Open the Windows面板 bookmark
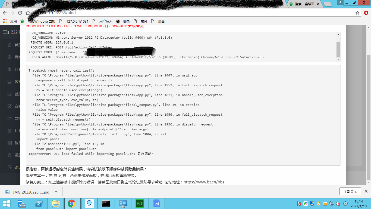Screen dimensions: 371x209 pyautogui.click(x=38, y=21)
